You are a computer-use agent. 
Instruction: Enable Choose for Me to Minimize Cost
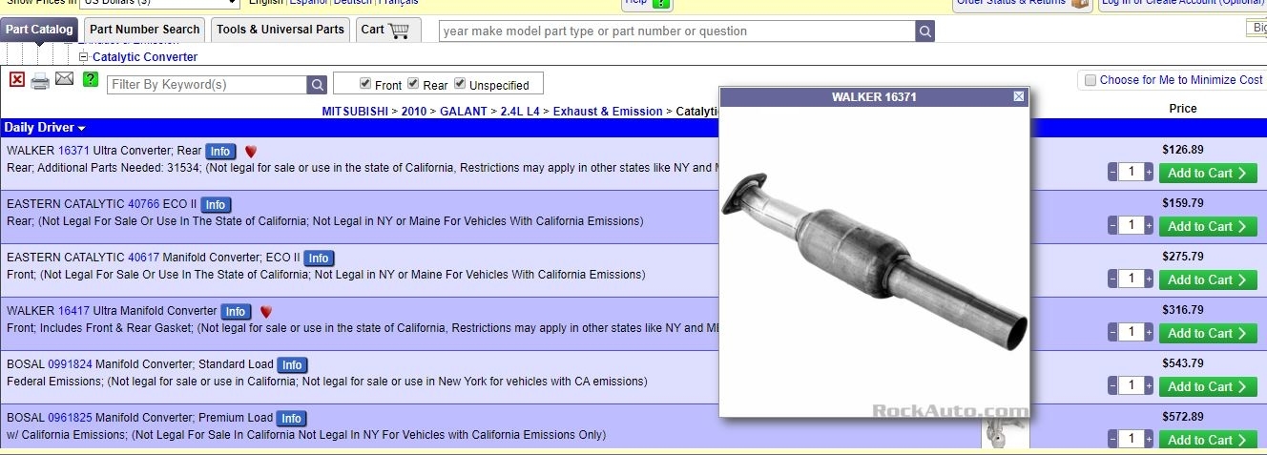1090,80
